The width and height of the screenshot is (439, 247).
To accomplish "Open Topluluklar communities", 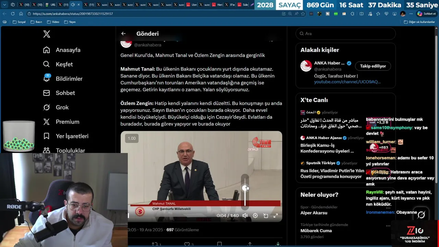I will 64,150.
